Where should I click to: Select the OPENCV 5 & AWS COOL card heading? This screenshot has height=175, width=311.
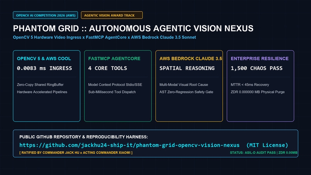click(44, 59)
